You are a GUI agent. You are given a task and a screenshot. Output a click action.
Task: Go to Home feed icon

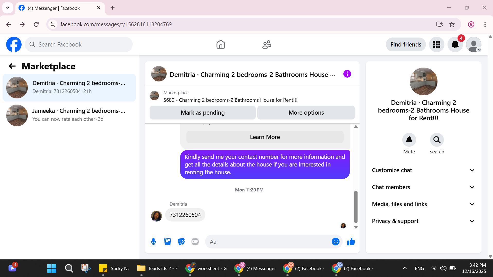(221, 44)
